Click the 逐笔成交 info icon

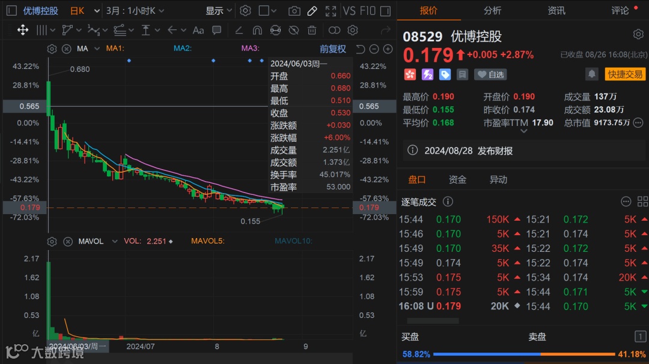448,201
